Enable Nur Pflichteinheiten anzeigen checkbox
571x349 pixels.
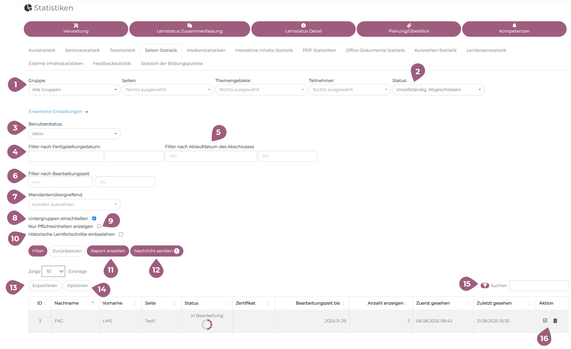click(x=99, y=226)
